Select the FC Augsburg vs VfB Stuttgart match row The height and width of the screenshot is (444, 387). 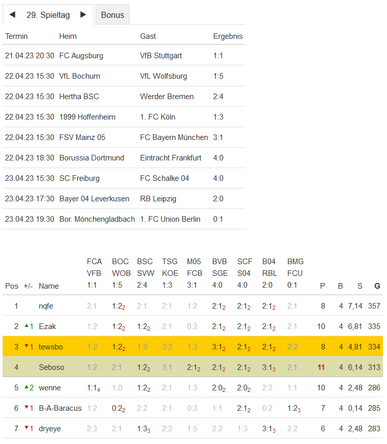pos(123,56)
